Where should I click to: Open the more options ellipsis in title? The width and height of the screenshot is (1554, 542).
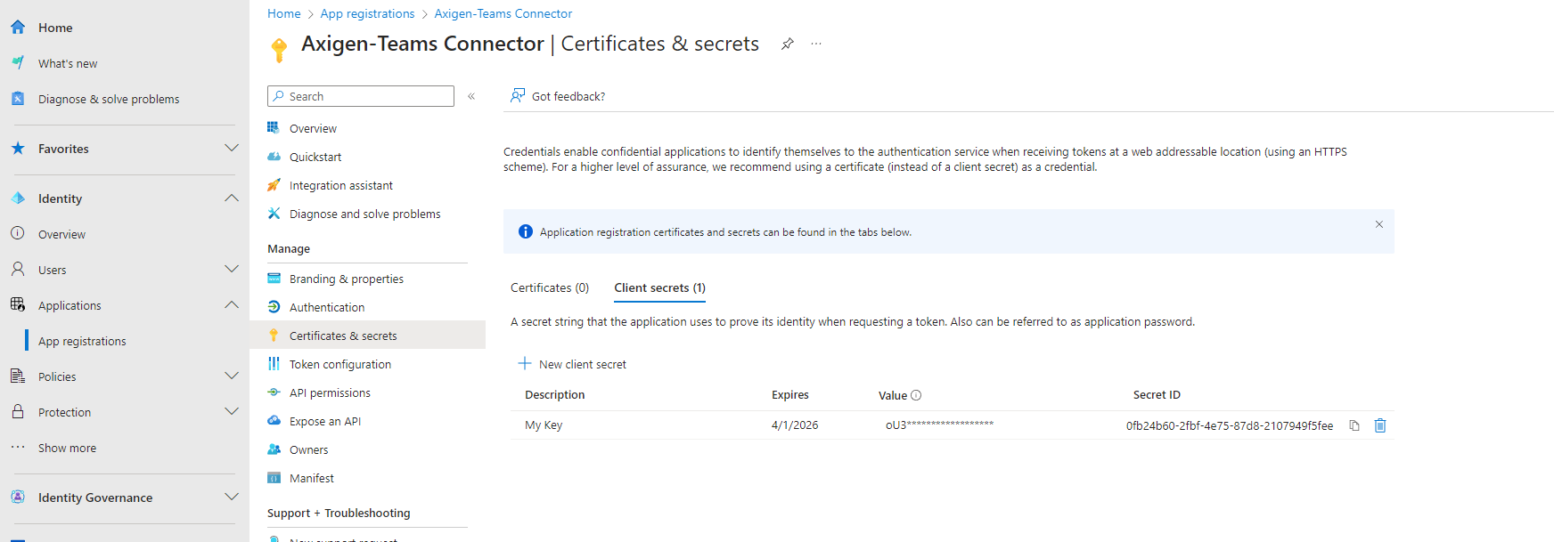[816, 44]
